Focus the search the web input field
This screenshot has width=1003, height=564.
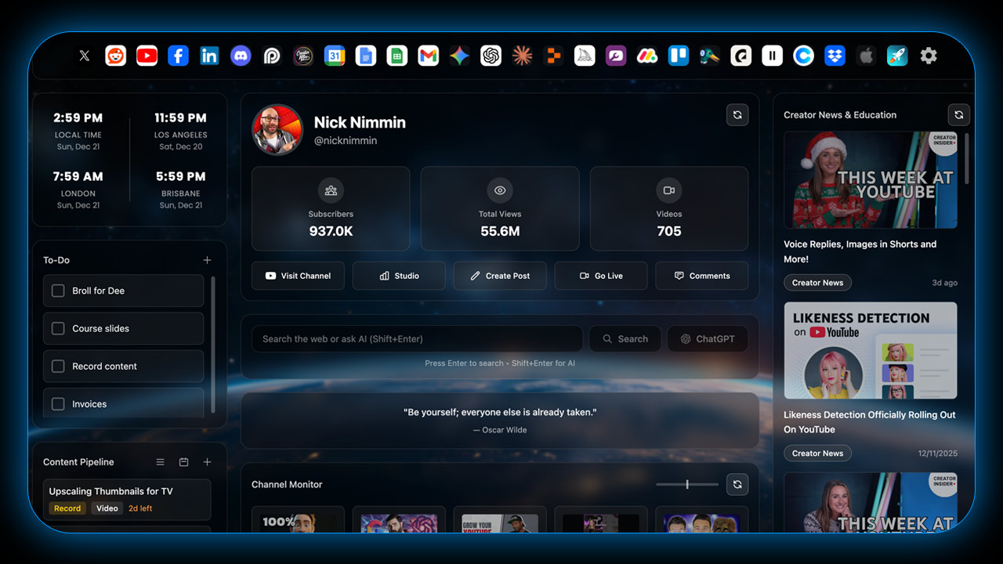(x=416, y=339)
